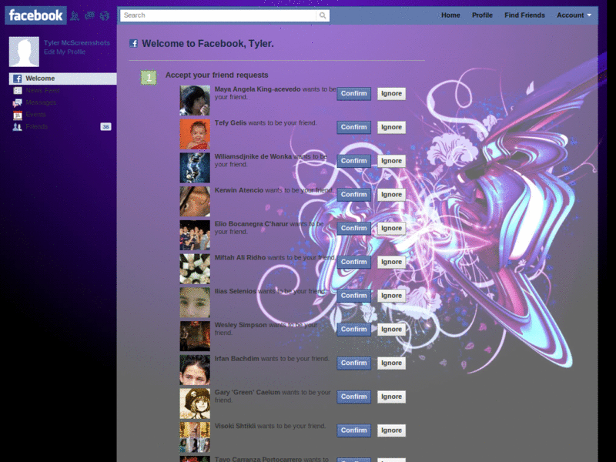Open Find Friends
The width and height of the screenshot is (616, 462).
pyautogui.click(x=524, y=15)
